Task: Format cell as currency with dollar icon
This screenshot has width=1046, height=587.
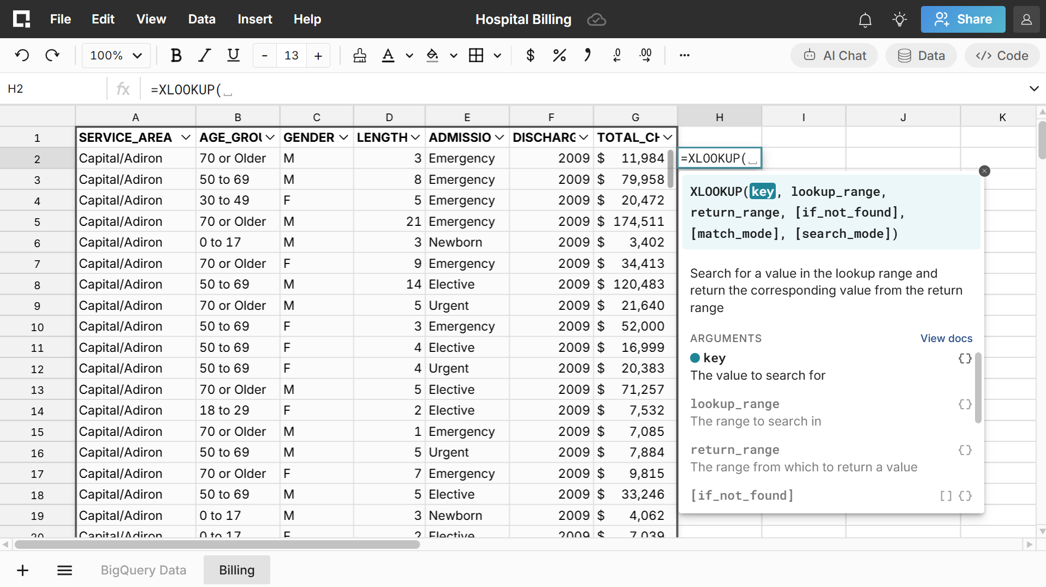Action: pyautogui.click(x=530, y=56)
